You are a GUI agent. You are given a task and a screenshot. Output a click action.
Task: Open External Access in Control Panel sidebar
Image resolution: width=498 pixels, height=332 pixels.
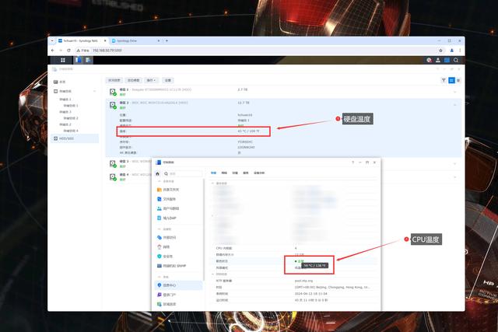(x=167, y=237)
